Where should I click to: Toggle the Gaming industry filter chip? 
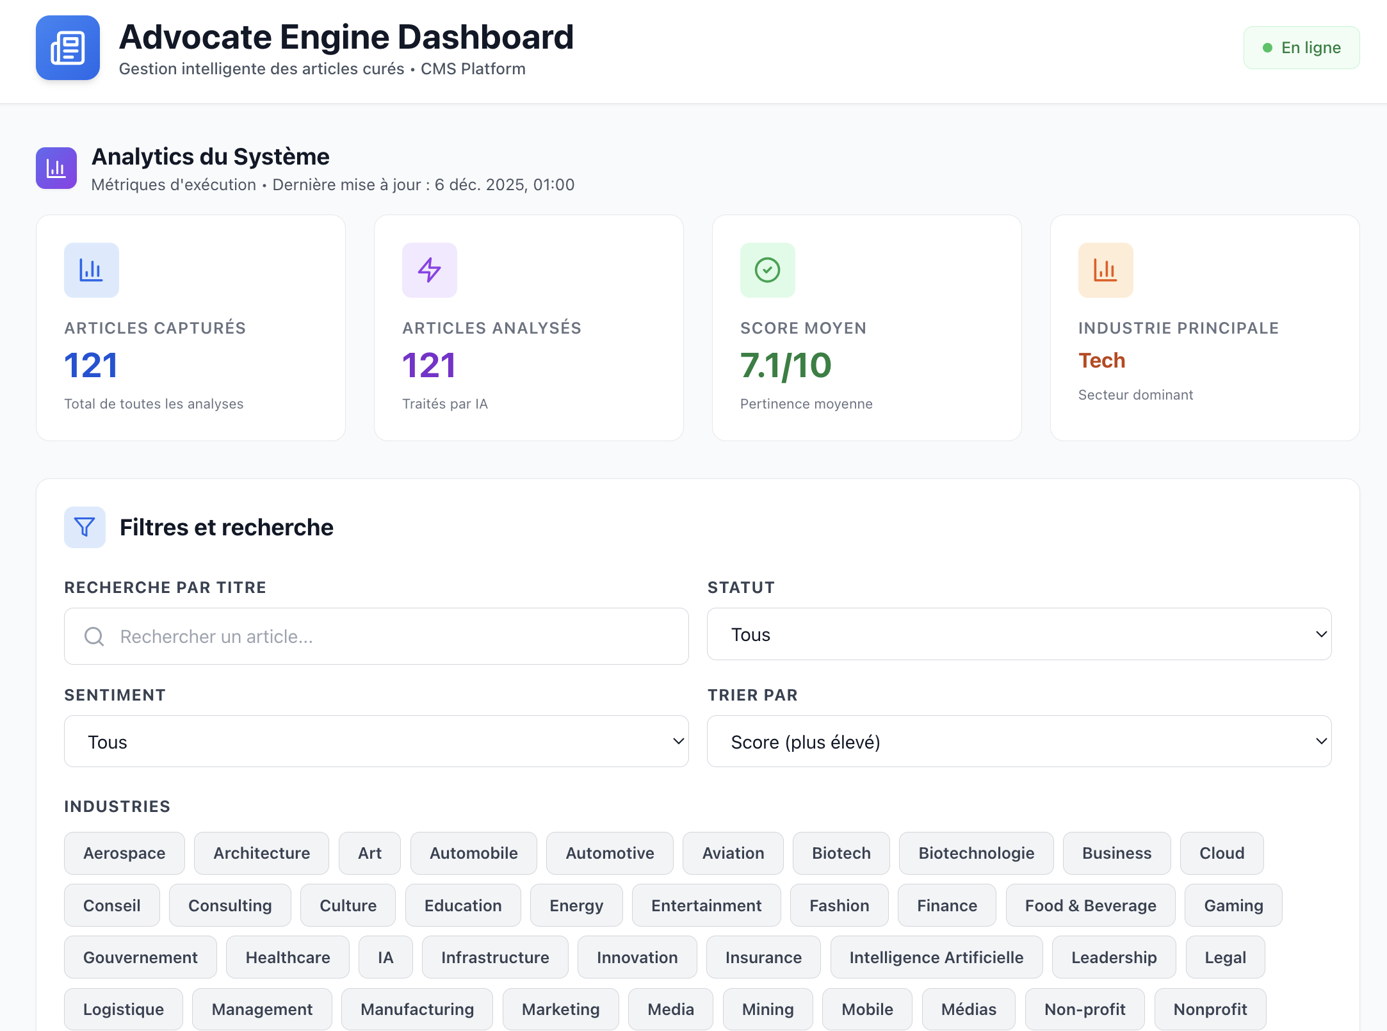[1232, 905]
